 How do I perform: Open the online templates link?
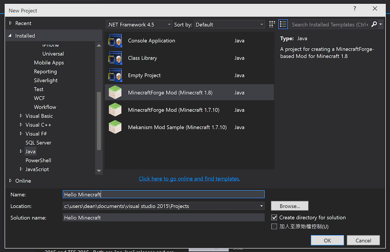click(x=189, y=178)
